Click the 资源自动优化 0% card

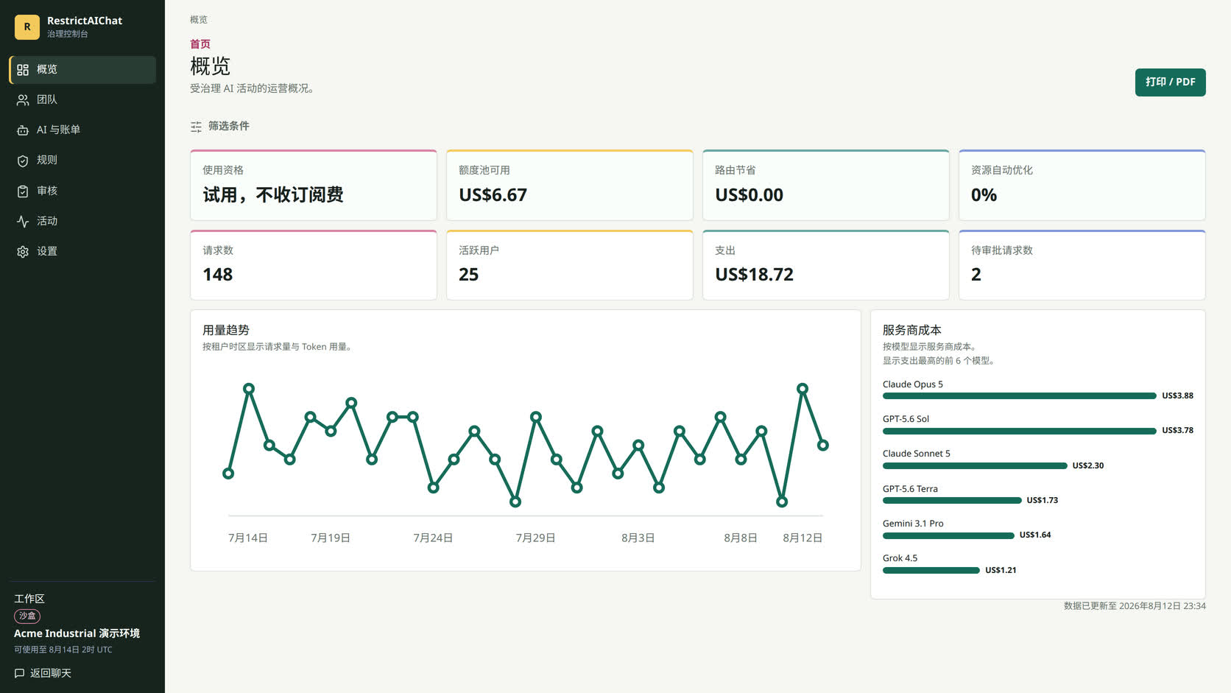pyautogui.click(x=1082, y=185)
